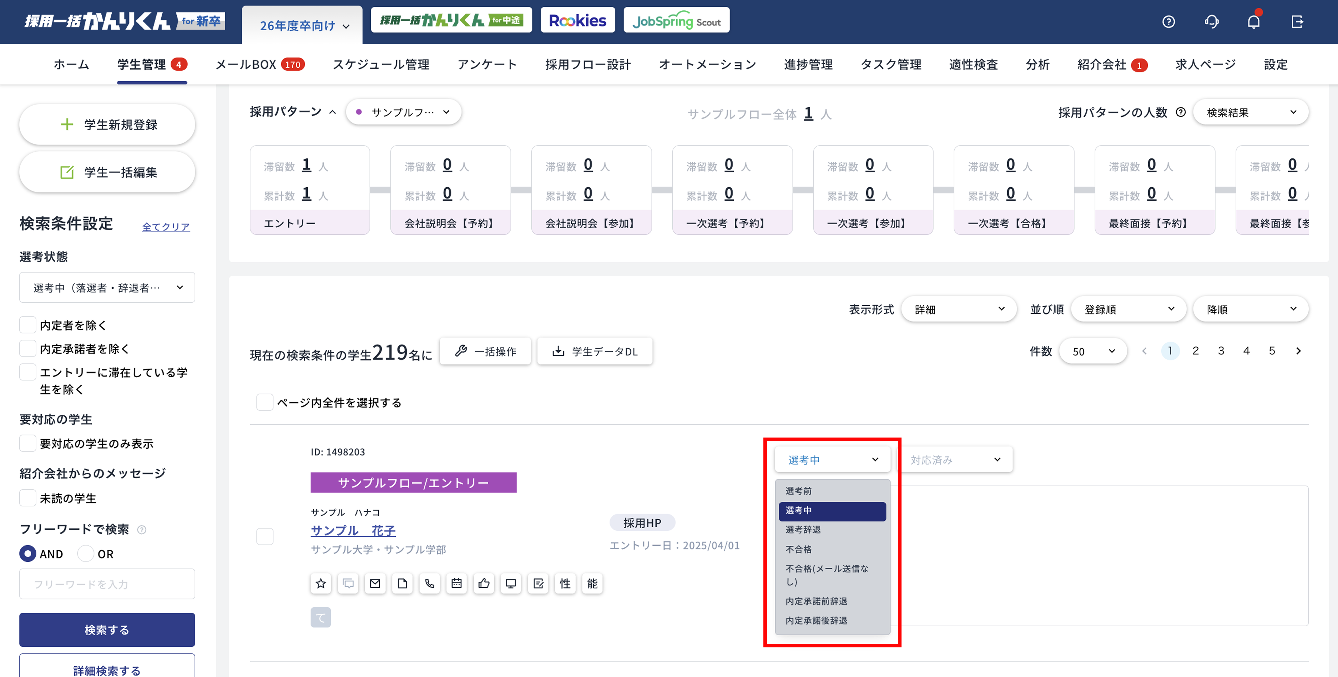Screen dimensions: 1338x677
Task: Click the 検索する button
Action: pos(107,630)
